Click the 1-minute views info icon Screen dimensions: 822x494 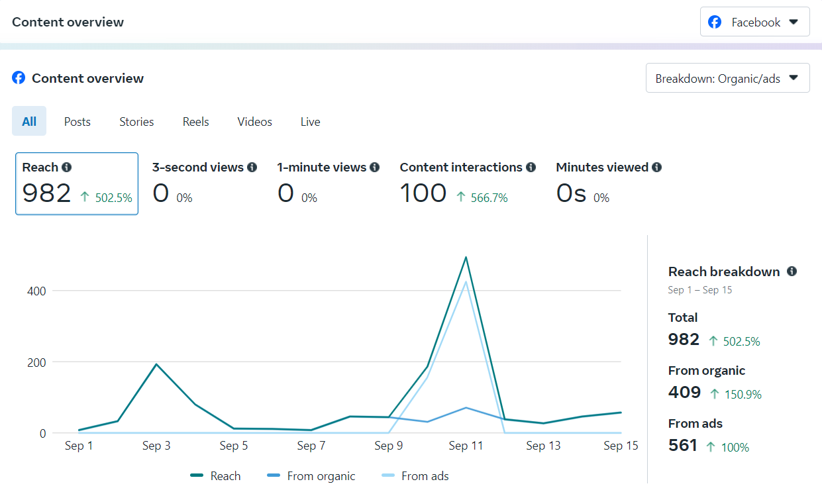[x=375, y=168]
